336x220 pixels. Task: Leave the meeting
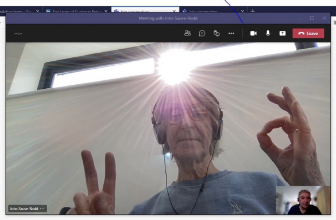[308, 33]
